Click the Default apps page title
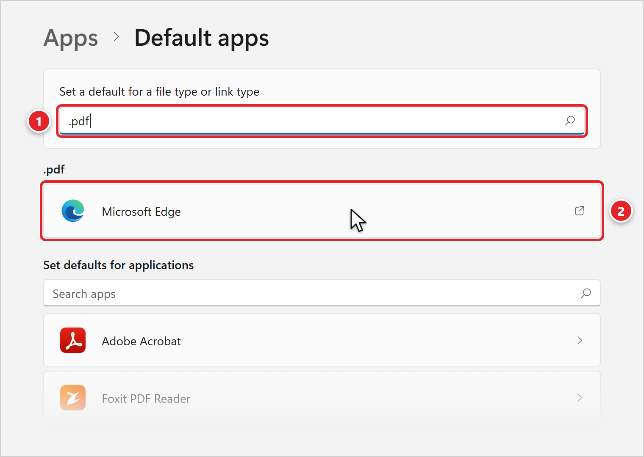The height and width of the screenshot is (457, 644). click(x=202, y=38)
